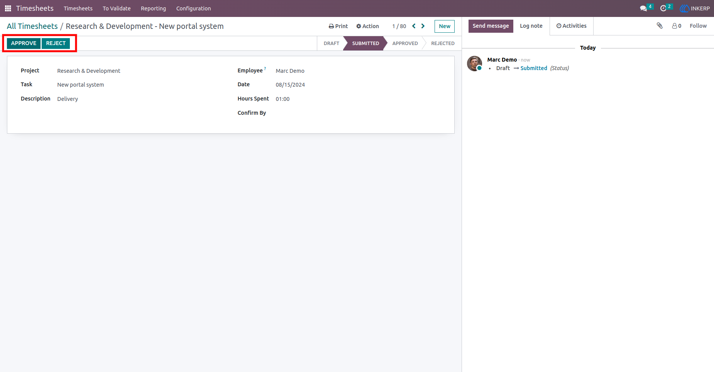
Task: Reject the submitted timesheet
Action: [x=56, y=43]
